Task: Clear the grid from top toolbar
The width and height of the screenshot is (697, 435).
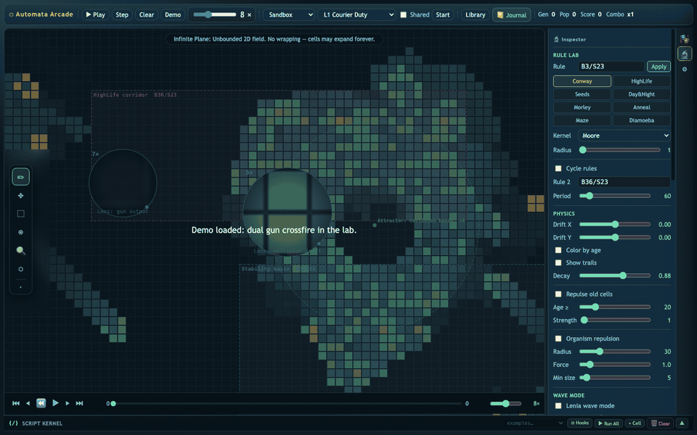Action: (x=146, y=14)
